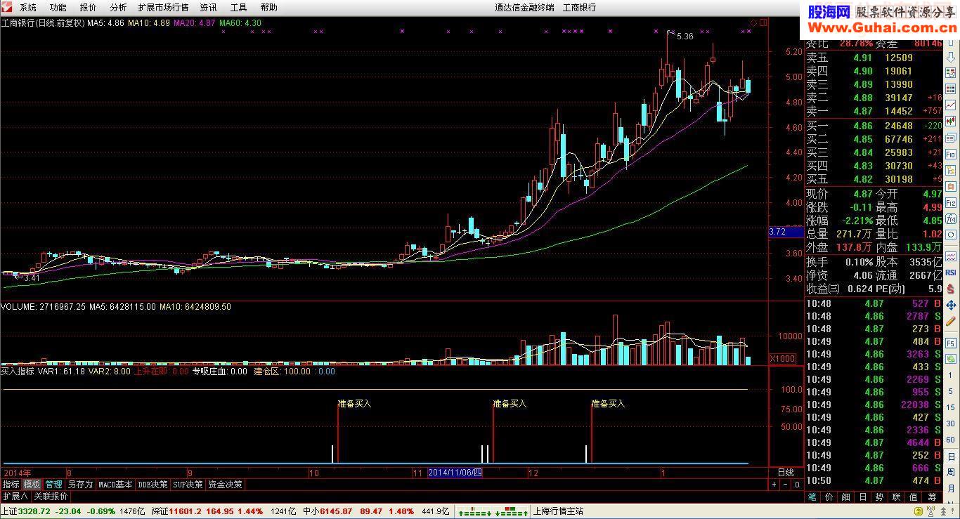
Task: Open the 分析 menu
Action: click(x=119, y=8)
